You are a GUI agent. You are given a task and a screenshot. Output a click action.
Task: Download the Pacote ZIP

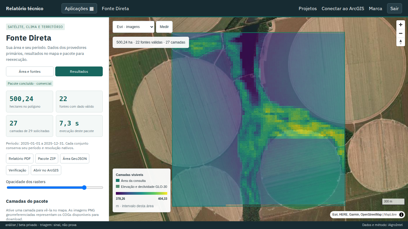(x=47, y=159)
